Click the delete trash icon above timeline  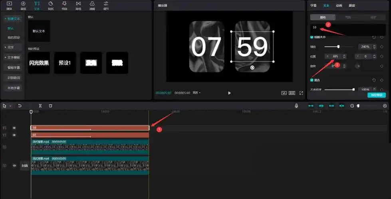[x=50, y=106]
